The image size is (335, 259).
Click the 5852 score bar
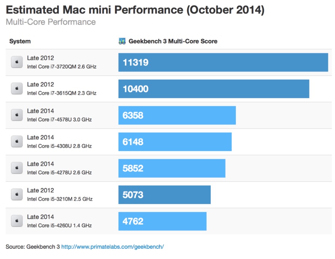pyautogui.click(x=172, y=168)
